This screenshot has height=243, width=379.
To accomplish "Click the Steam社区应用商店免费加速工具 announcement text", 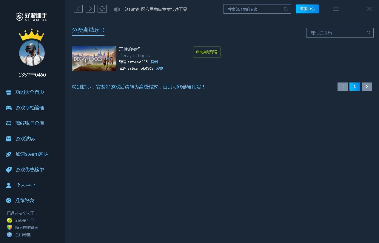I will tap(156, 9).
